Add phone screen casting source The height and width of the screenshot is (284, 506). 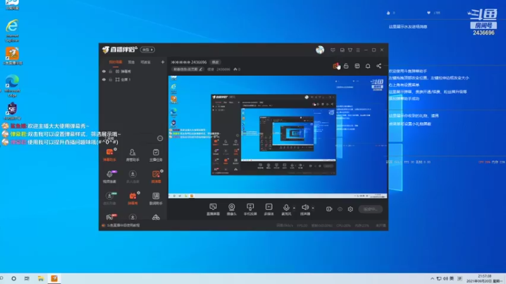coord(250,210)
